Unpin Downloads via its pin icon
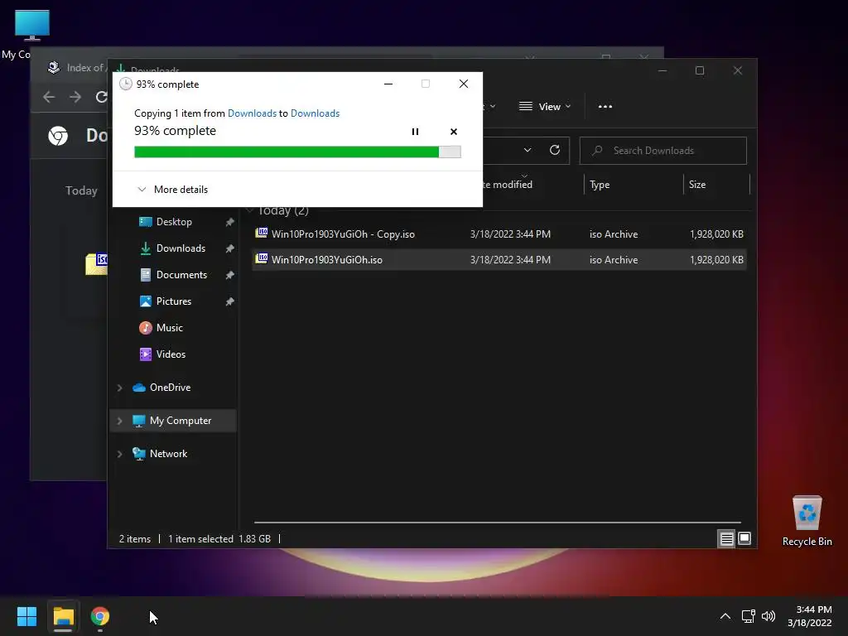848x636 pixels. click(x=229, y=248)
